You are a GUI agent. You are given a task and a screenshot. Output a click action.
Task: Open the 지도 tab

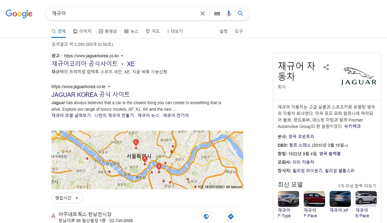pos(153,31)
